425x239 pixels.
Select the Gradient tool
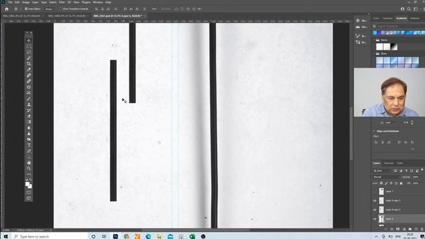[29, 122]
